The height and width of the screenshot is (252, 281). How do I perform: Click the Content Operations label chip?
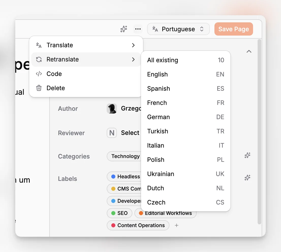138,225
